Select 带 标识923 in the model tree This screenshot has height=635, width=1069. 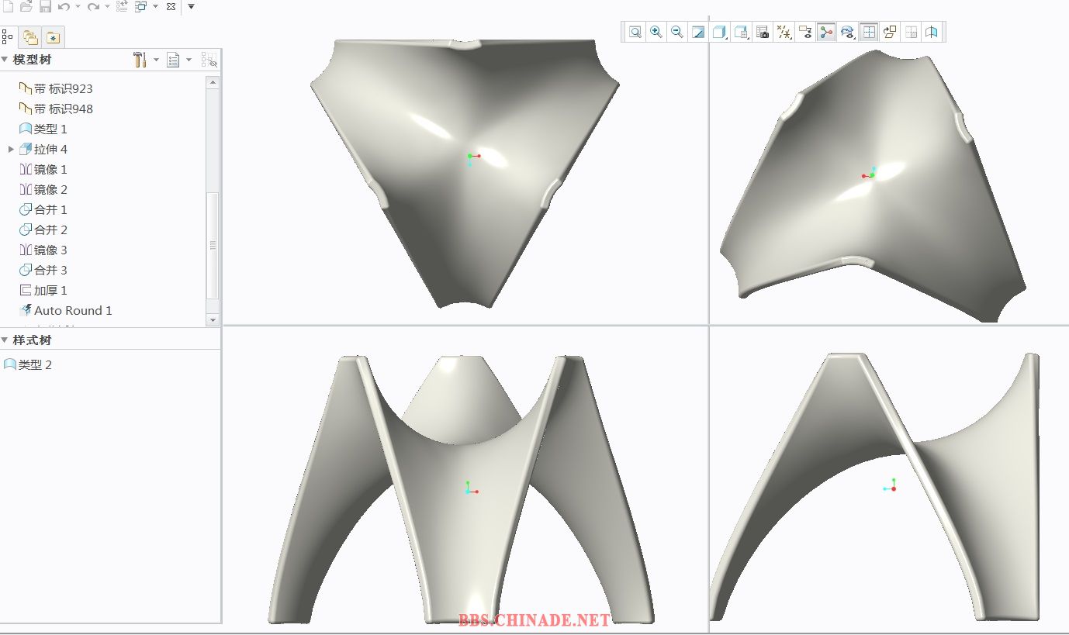pos(56,88)
